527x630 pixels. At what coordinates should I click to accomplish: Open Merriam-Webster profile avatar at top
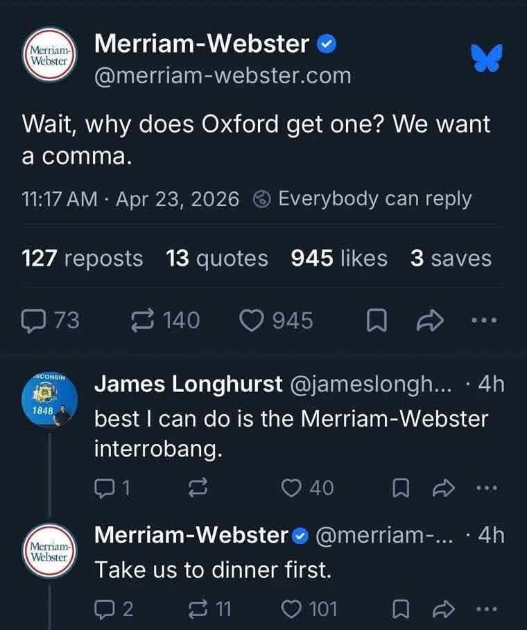49,55
